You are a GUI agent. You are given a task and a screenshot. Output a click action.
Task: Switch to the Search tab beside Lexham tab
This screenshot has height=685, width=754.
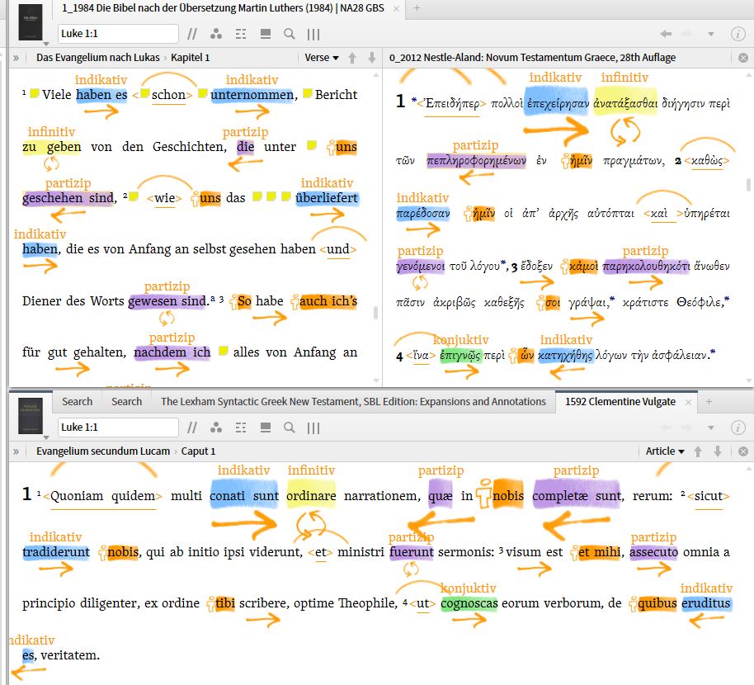coord(126,402)
